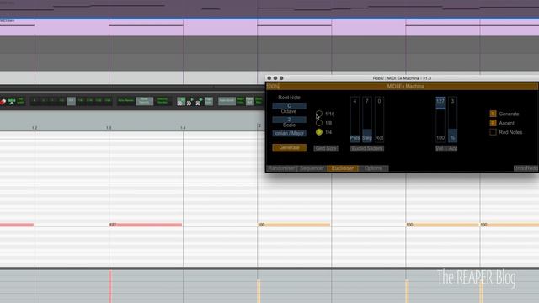Screen dimensions: 539x303
Task: Switch to the Sequencer tab
Action: click(312, 168)
